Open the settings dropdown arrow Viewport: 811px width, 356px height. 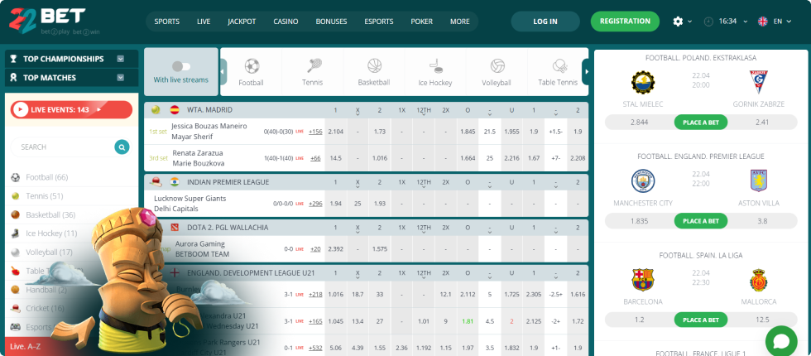(690, 22)
